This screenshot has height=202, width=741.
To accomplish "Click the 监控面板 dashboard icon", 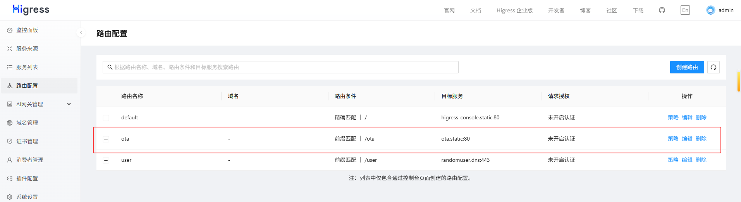I will [10, 30].
